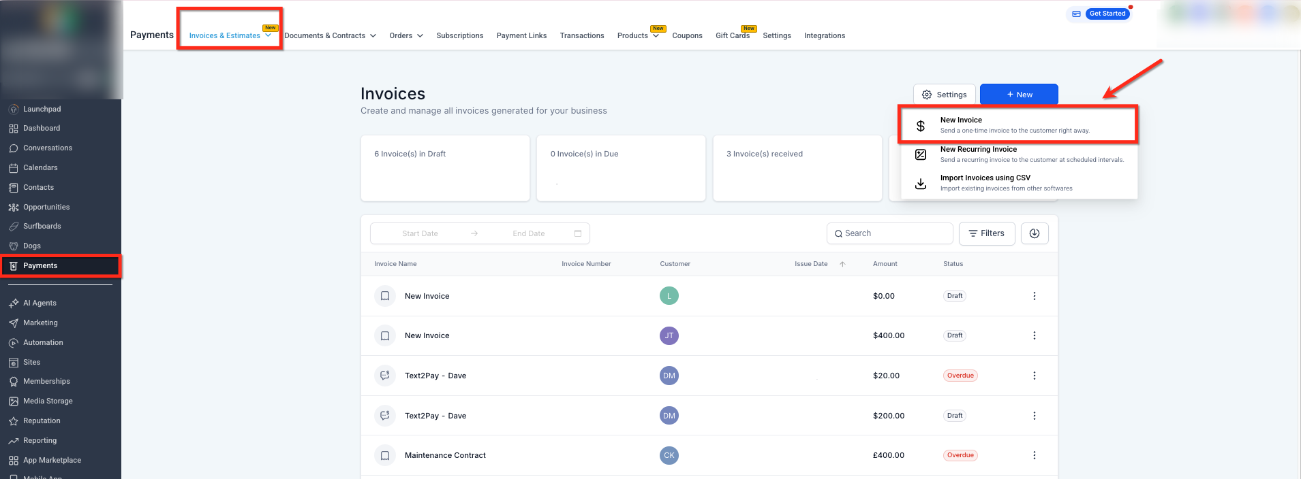
Task: Open the 0 Invoice(s) in Due card
Action: (x=621, y=168)
